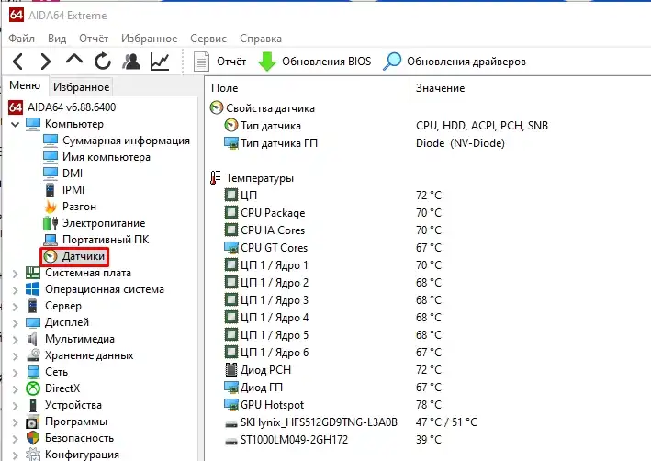This screenshot has height=461, width=651.
Task: Refresh data with the circular arrow icon
Action: 103,62
